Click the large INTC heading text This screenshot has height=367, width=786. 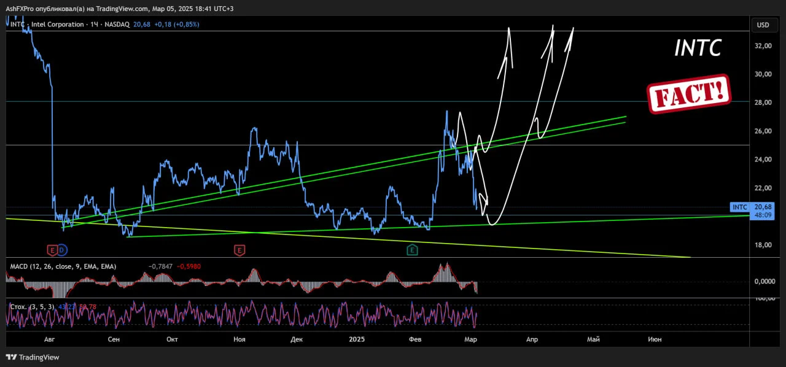[698, 48]
